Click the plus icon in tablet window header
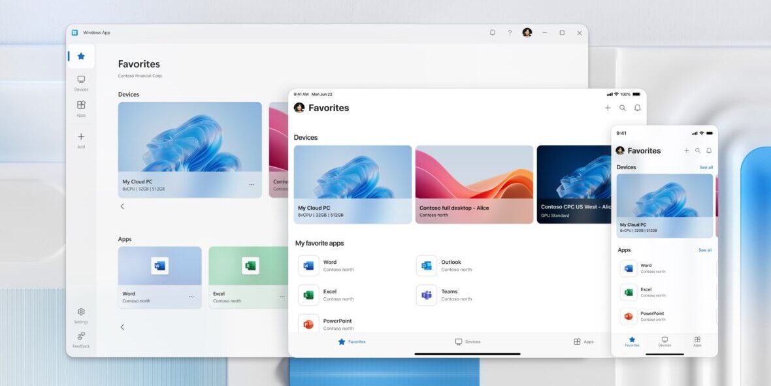 click(608, 108)
